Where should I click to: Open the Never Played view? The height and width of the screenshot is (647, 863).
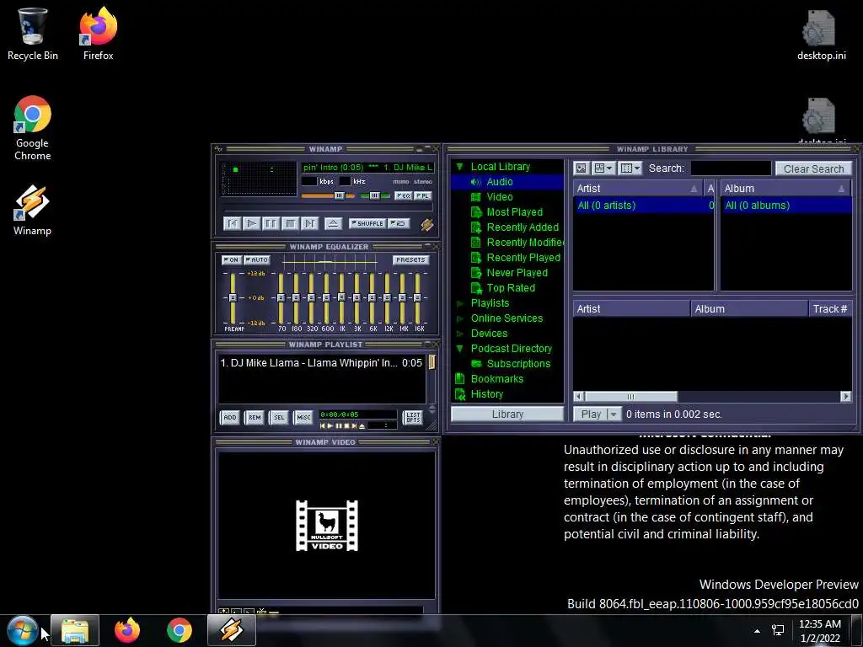point(517,273)
